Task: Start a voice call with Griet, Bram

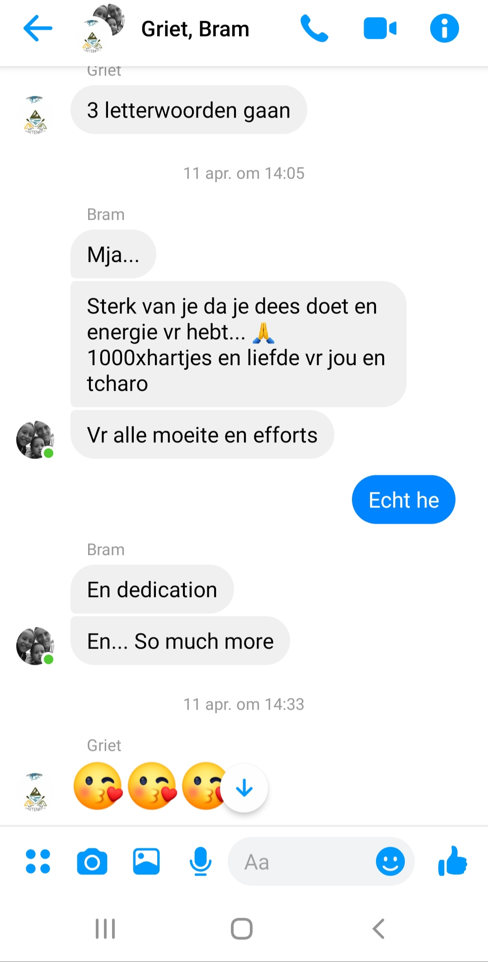Action: [x=314, y=28]
